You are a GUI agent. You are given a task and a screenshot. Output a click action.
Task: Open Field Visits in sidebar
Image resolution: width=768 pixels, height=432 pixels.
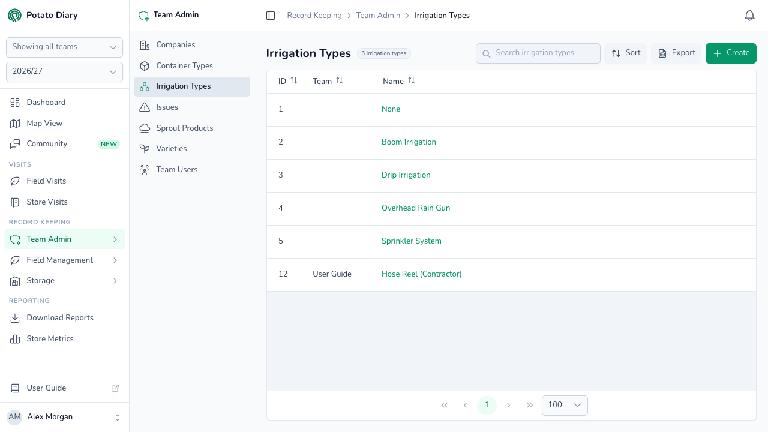click(65, 181)
